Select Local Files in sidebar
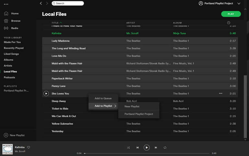 pos(10,72)
